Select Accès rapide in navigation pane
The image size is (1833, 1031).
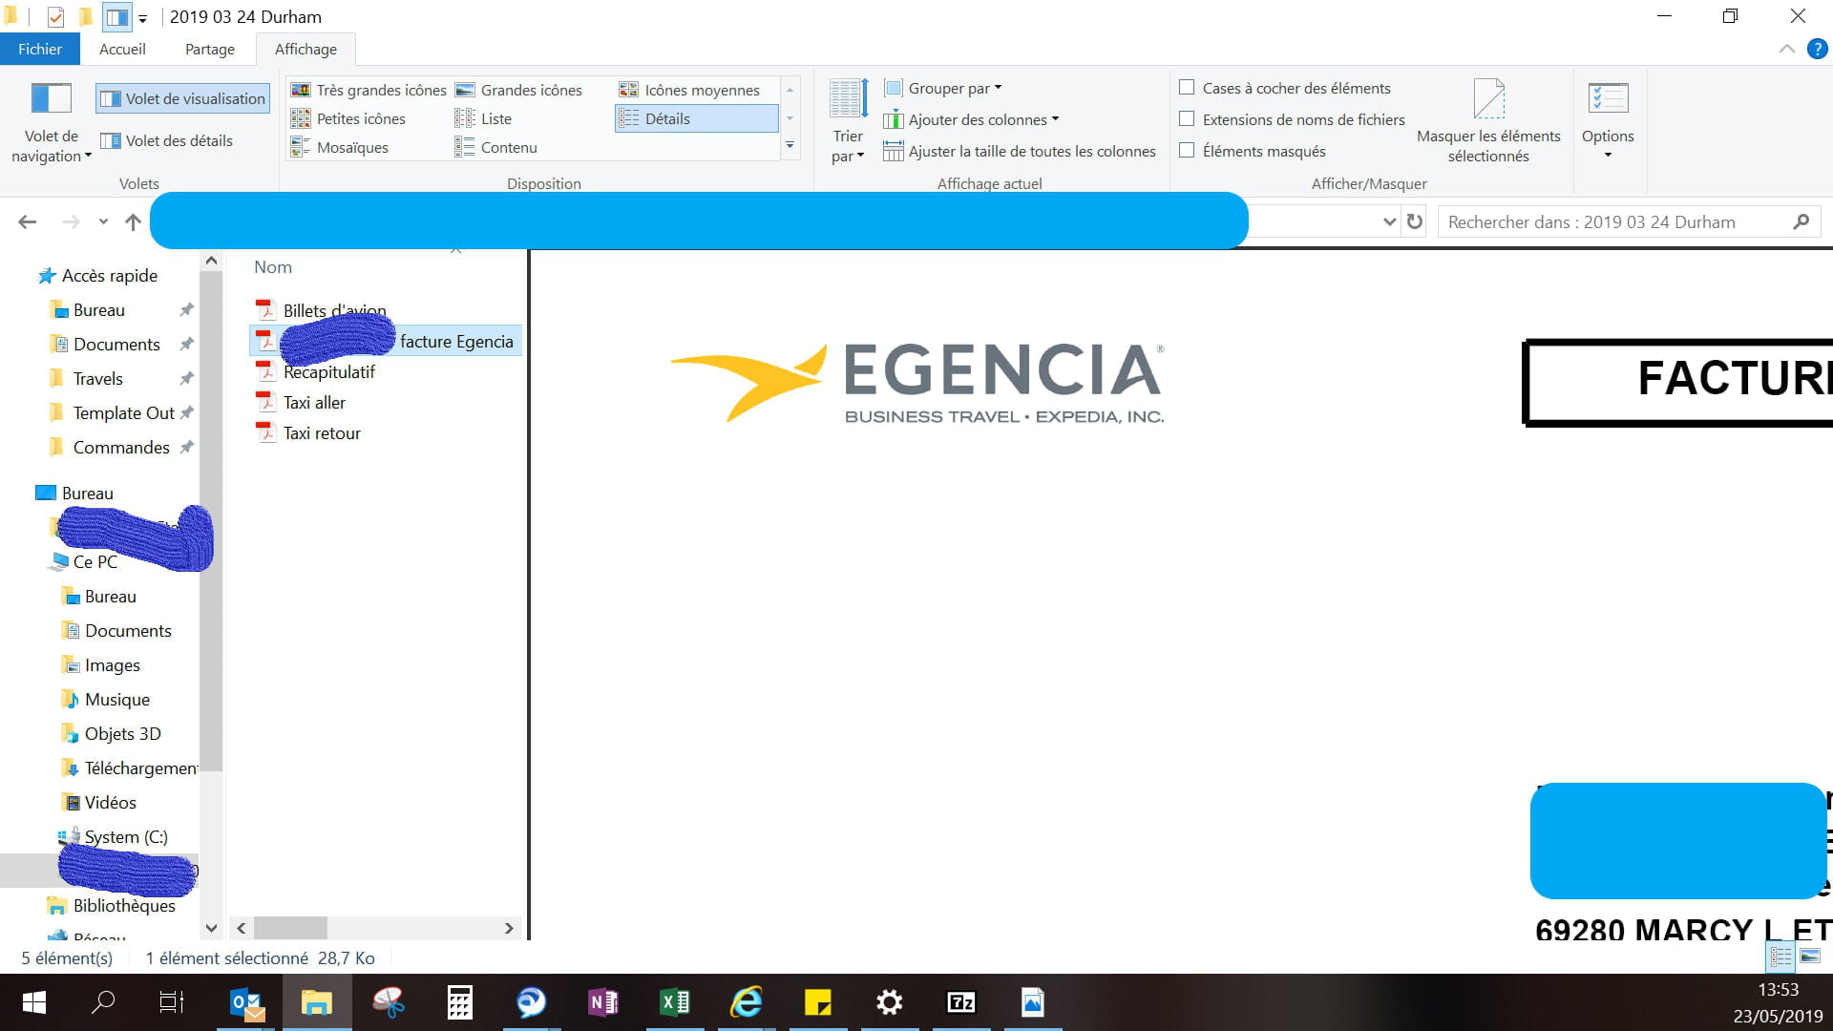(x=97, y=275)
